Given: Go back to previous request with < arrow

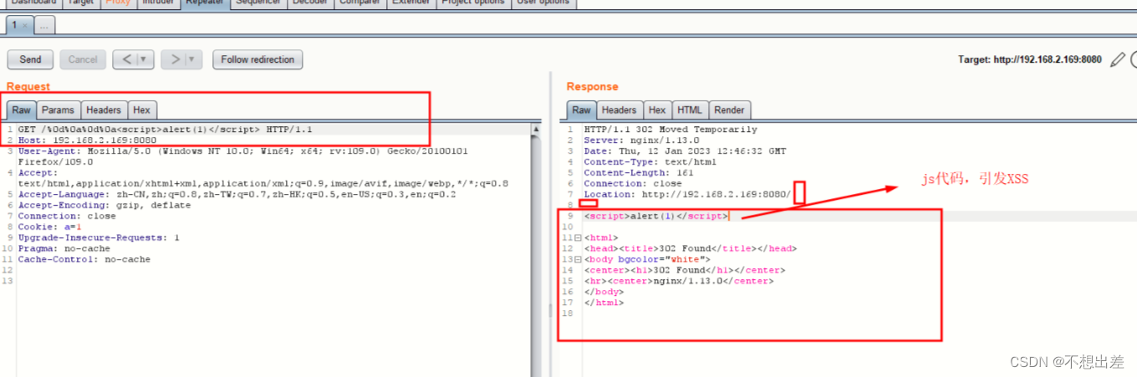Looking at the screenshot, I should click(x=125, y=59).
